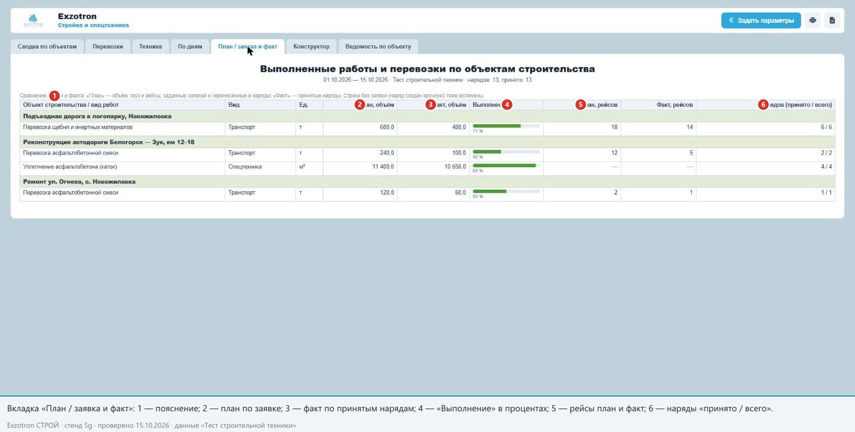Export report via the Excel file icon

[x=832, y=20]
